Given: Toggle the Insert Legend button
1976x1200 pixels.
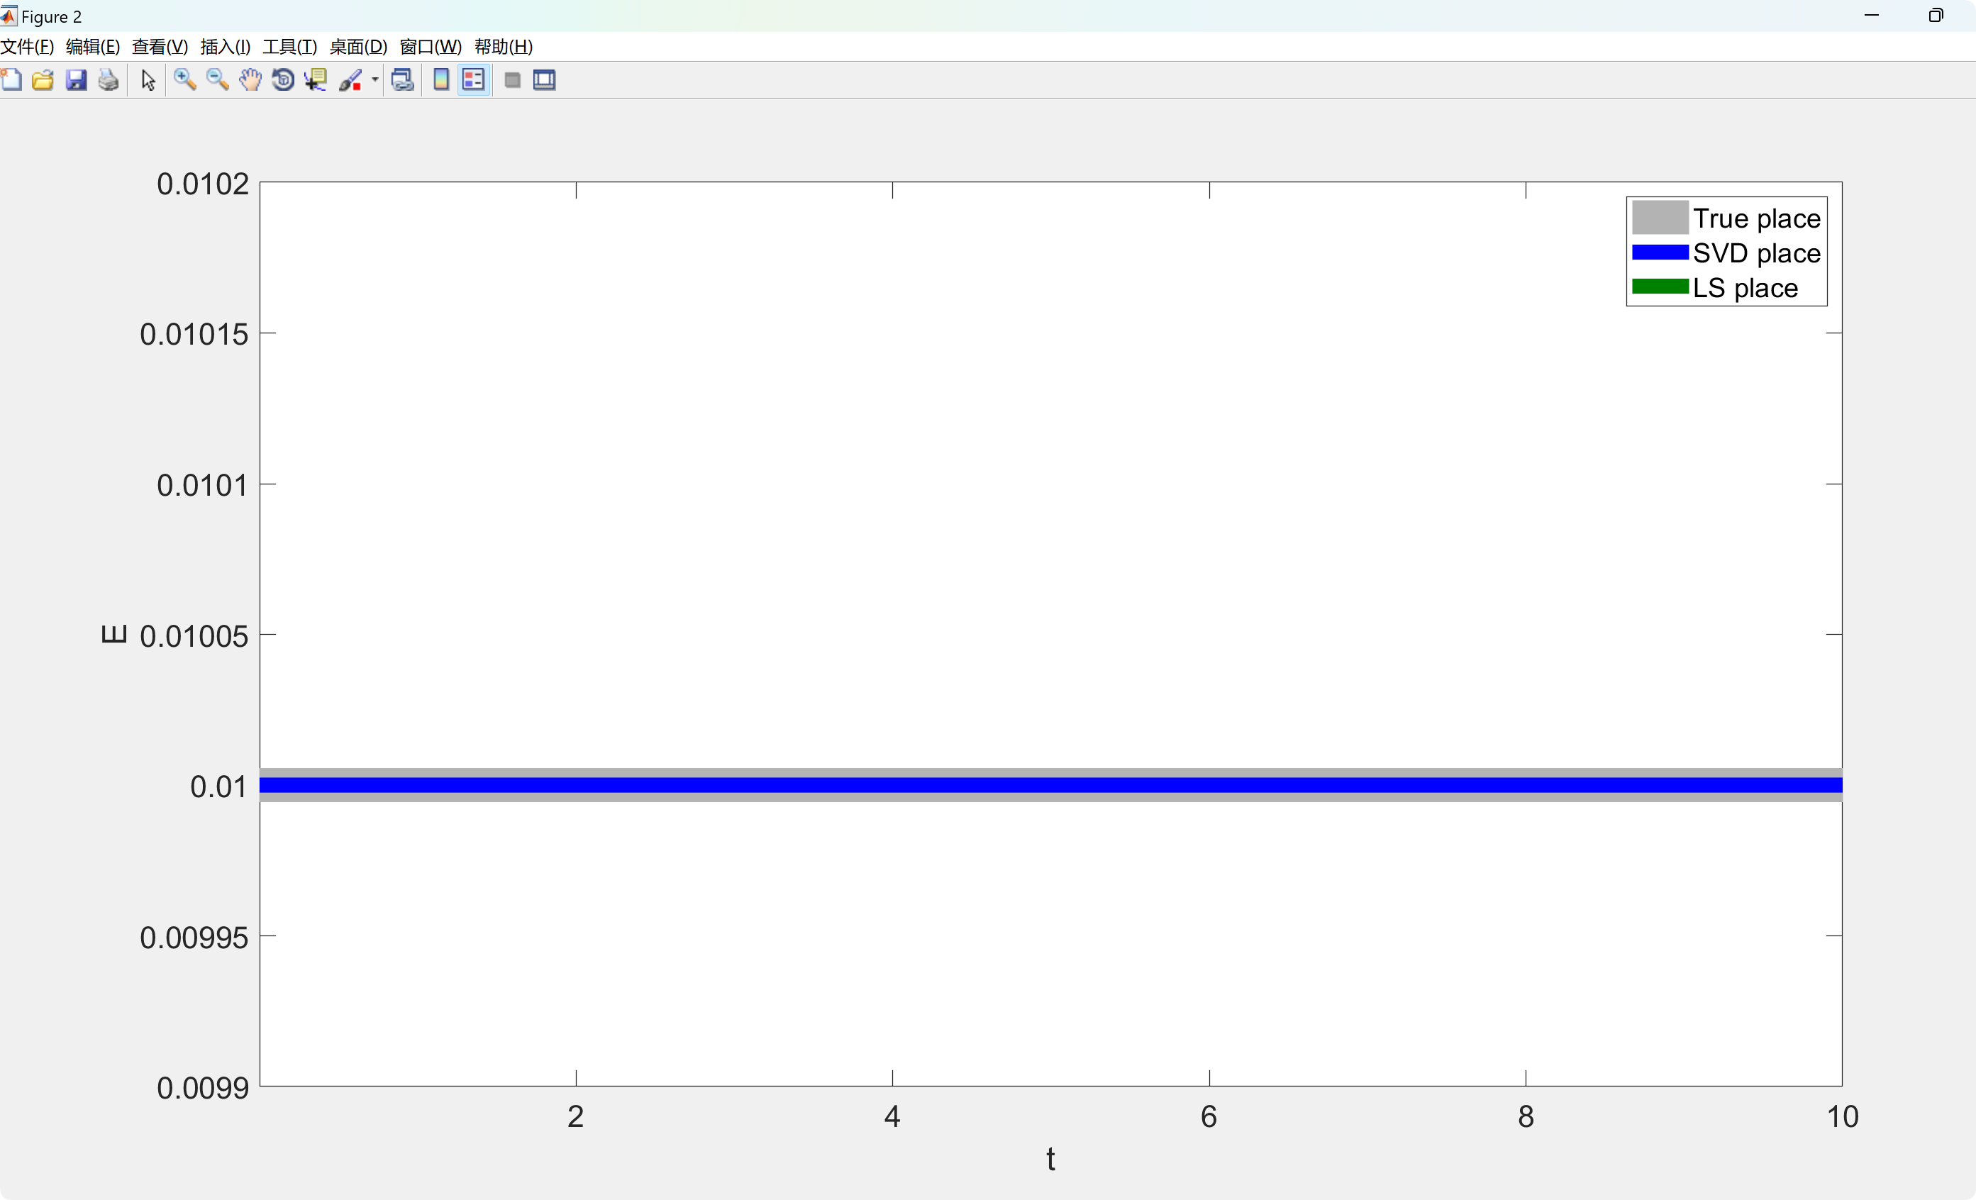Looking at the screenshot, I should coord(474,80).
